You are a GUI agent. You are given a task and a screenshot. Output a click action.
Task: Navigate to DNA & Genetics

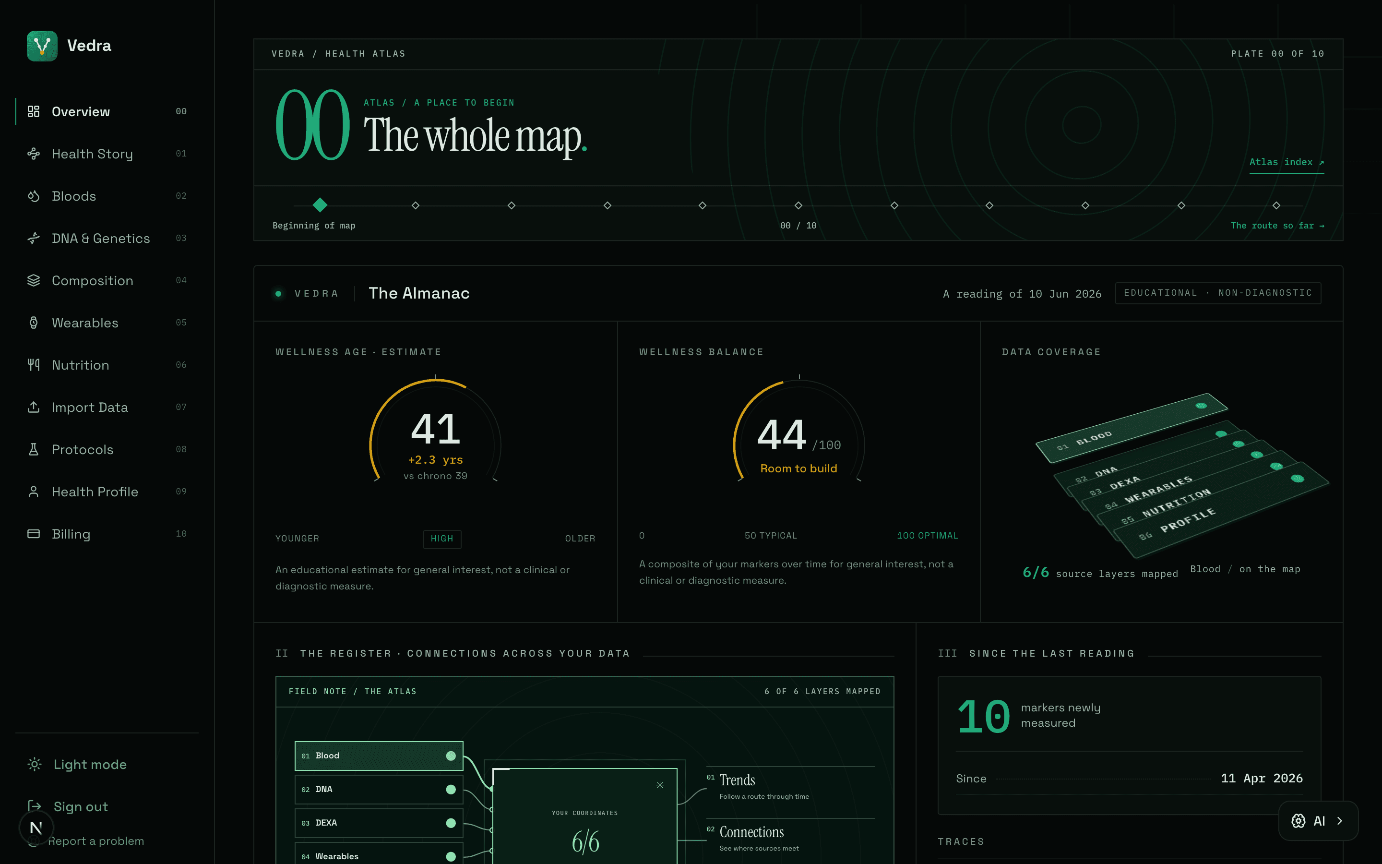tap(107, 238)
